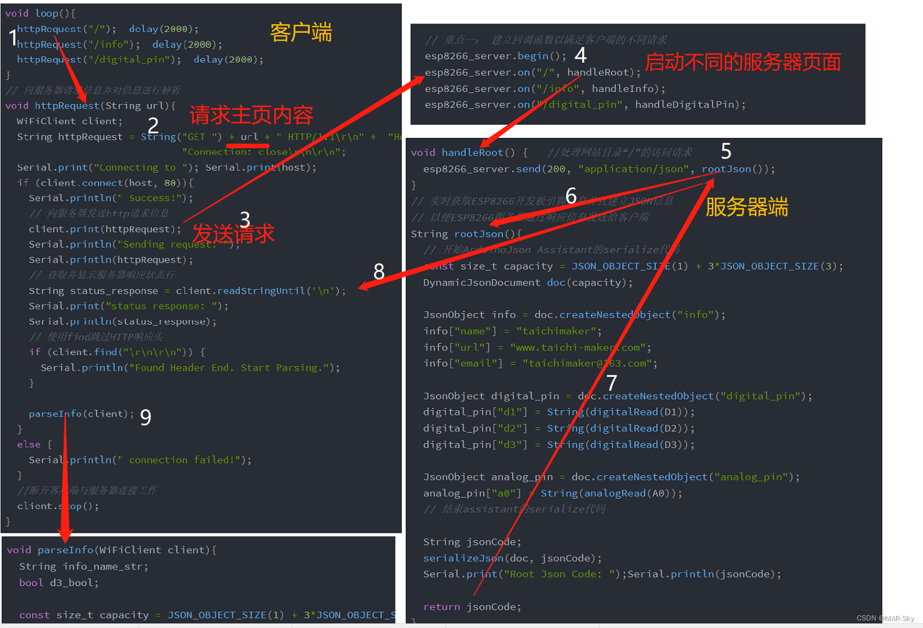Click the number 8 annotation marker

pyautogui.click(x=379, y=272)
